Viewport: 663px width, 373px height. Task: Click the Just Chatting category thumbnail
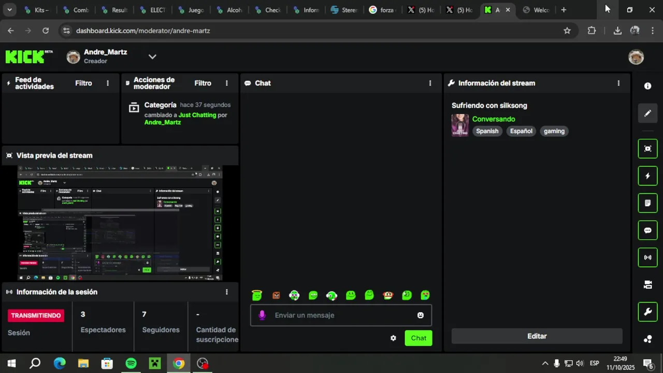[x=460, y=125]
